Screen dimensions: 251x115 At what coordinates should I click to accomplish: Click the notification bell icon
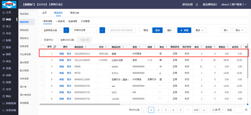(x=197, y=4)
